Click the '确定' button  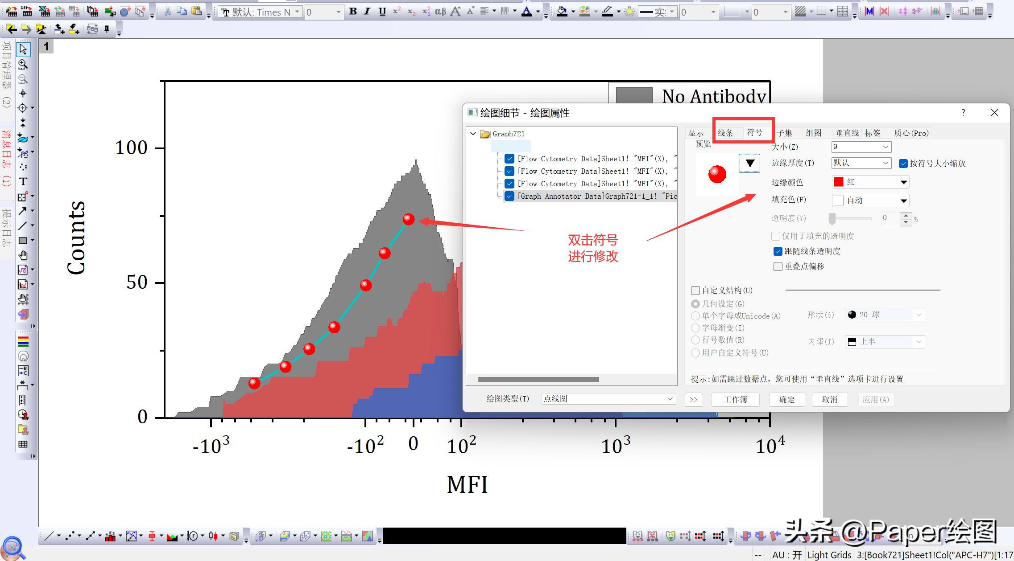(787, 400)
